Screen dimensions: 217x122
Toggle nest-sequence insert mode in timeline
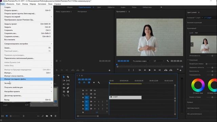pos(79,83)
